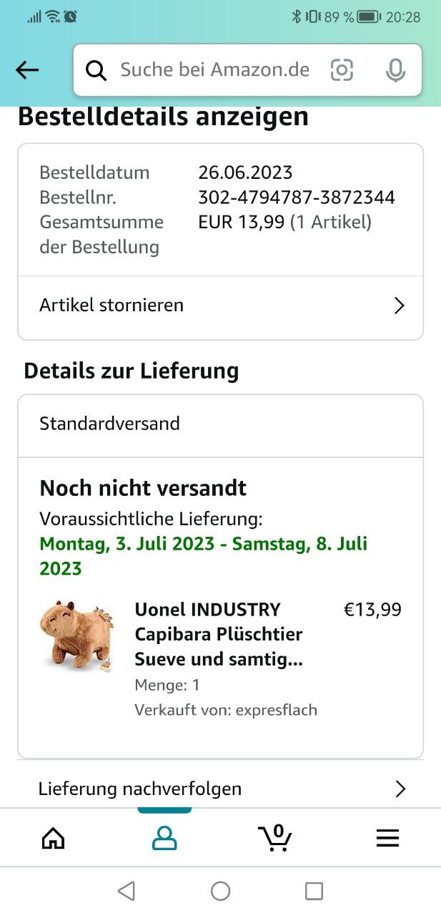Focus the Suche bei Amazon.de field
The width and height of the screenshot is (441, 916).
(x=214, y=70)
